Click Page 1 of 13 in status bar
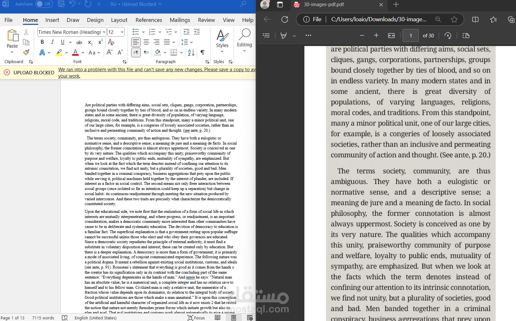516x321 pixels. click(x=13, y=318)
